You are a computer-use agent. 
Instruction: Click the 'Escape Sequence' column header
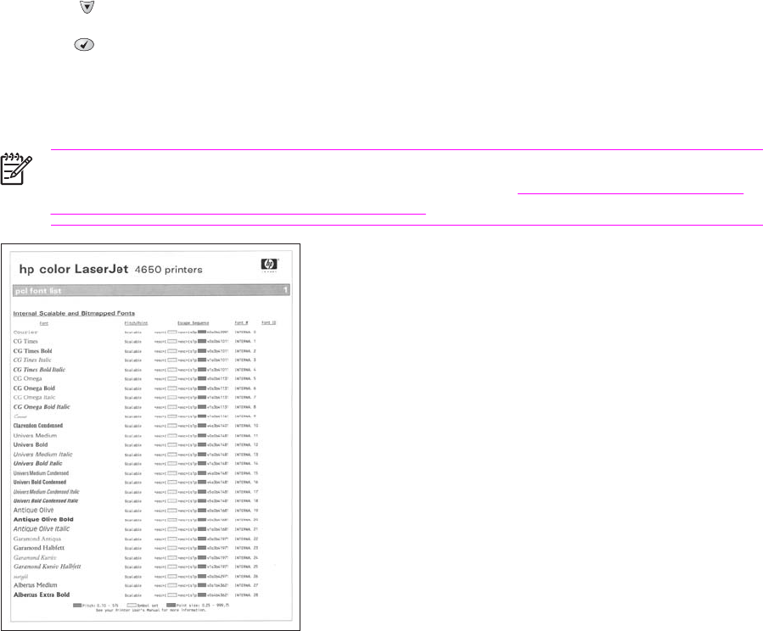pyautogui.click(x=194, y=323)
